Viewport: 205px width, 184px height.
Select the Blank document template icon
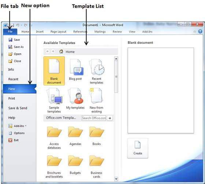[54, 71]
